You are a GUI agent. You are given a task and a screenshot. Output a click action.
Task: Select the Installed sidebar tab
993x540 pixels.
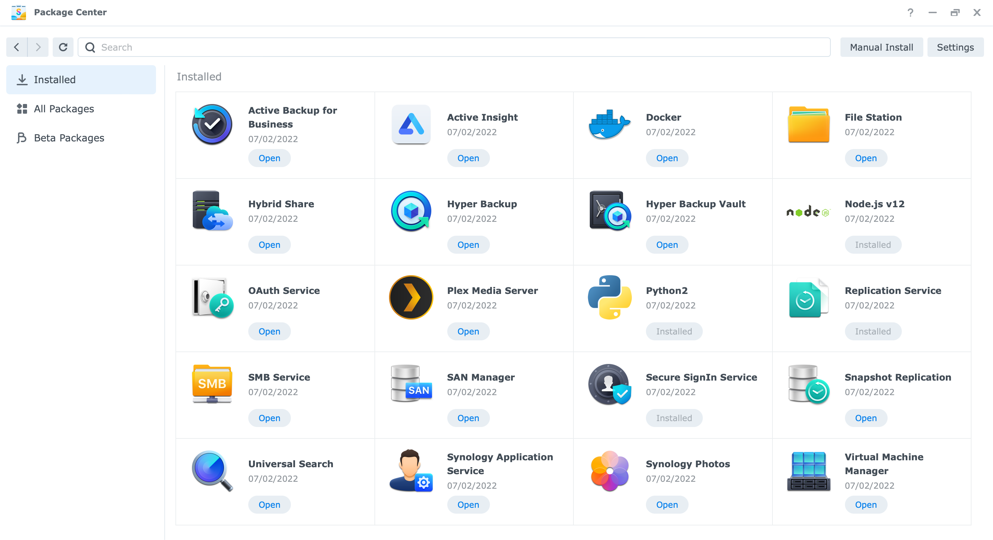[81, 79]
